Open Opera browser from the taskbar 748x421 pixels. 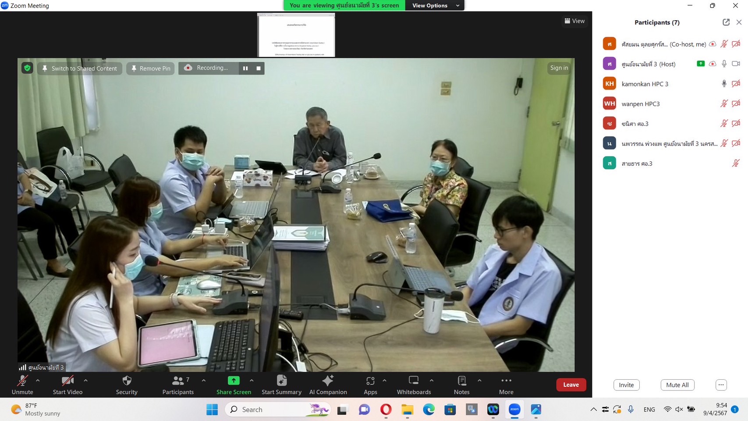point(386,410)
